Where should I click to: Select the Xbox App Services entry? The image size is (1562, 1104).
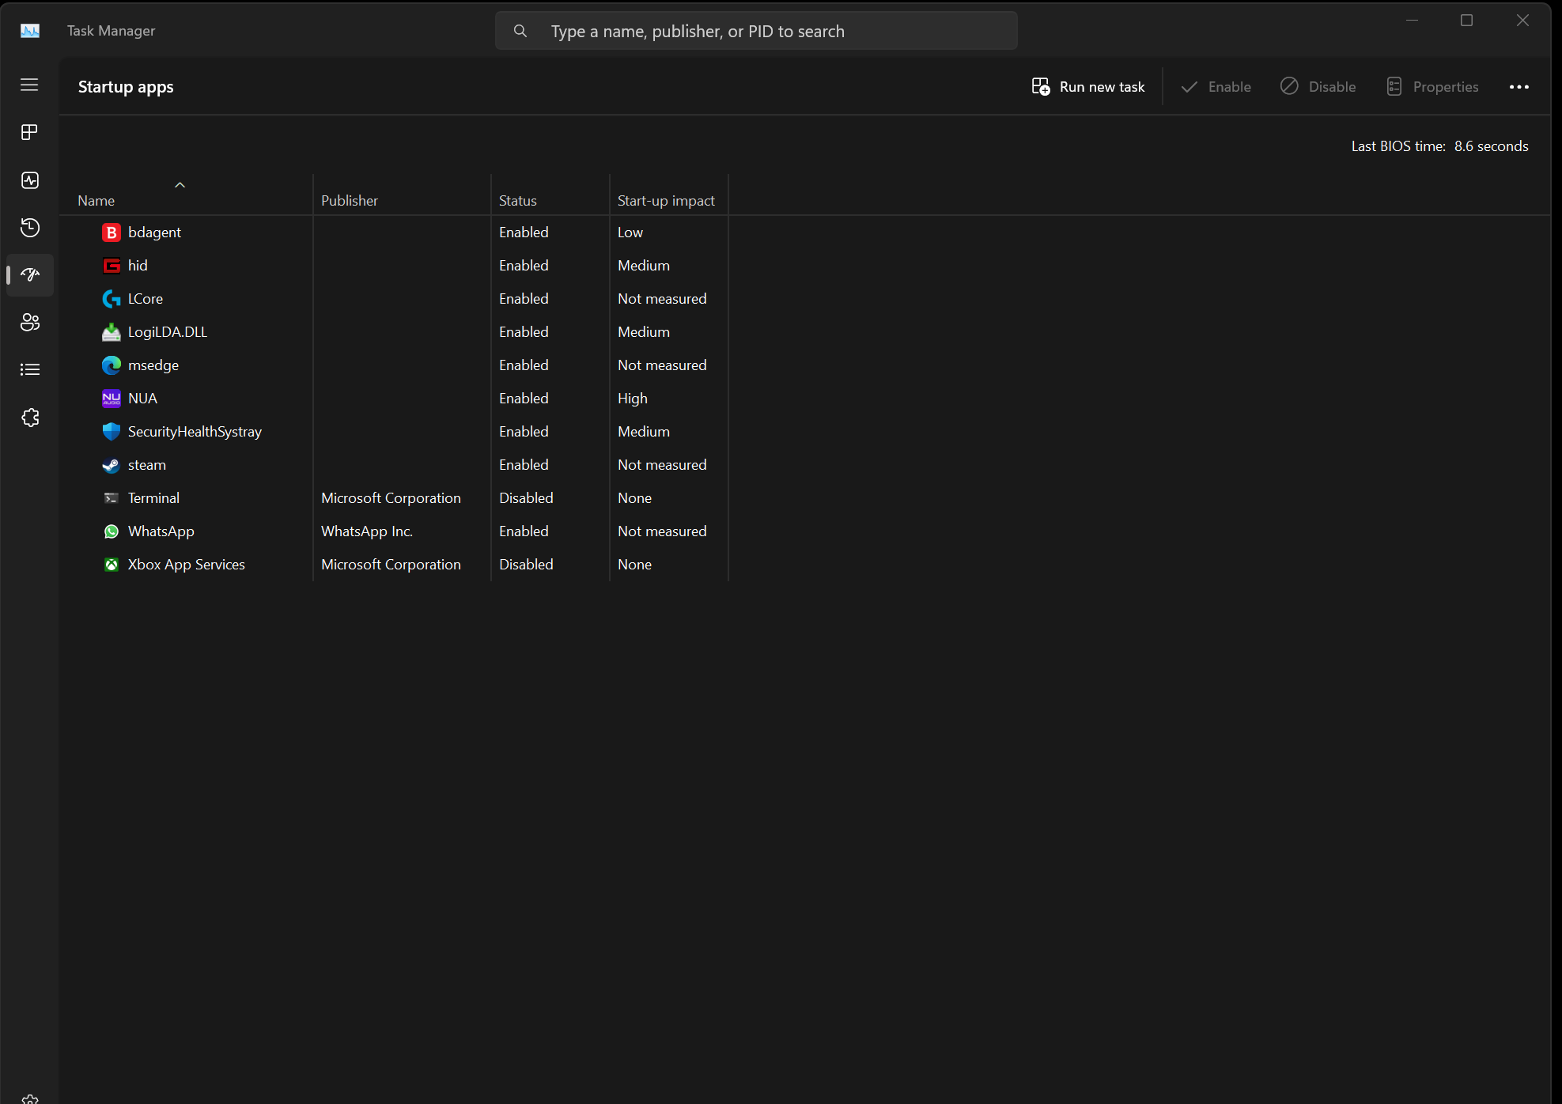[186, 565]
